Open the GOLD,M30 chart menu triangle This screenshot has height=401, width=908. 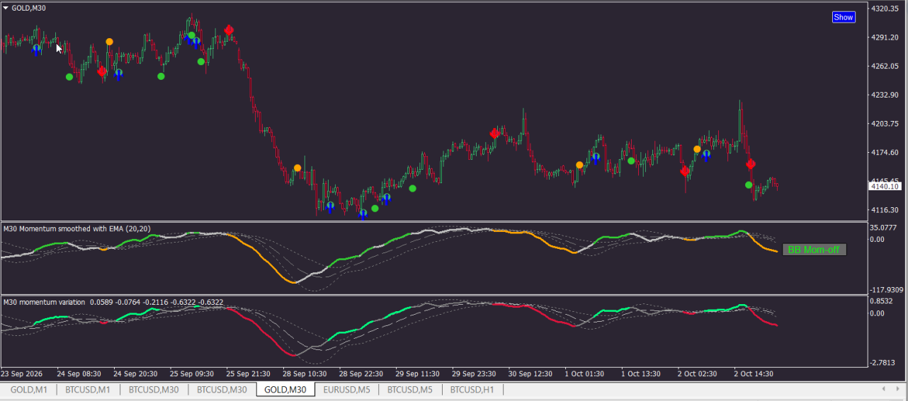point(6,8)
